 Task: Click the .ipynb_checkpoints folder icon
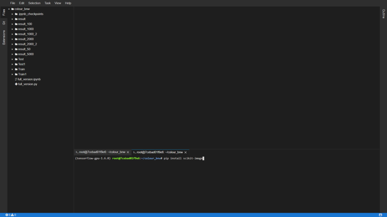[16, 14]
